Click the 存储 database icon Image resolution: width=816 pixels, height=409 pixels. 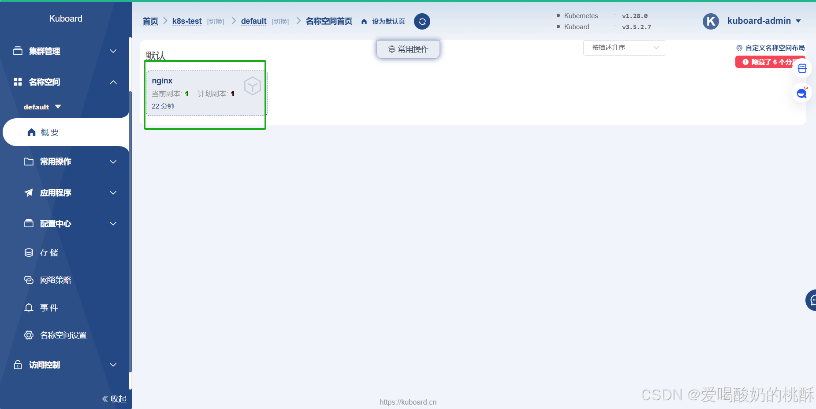pyautogui.click(x=29, y=252)
